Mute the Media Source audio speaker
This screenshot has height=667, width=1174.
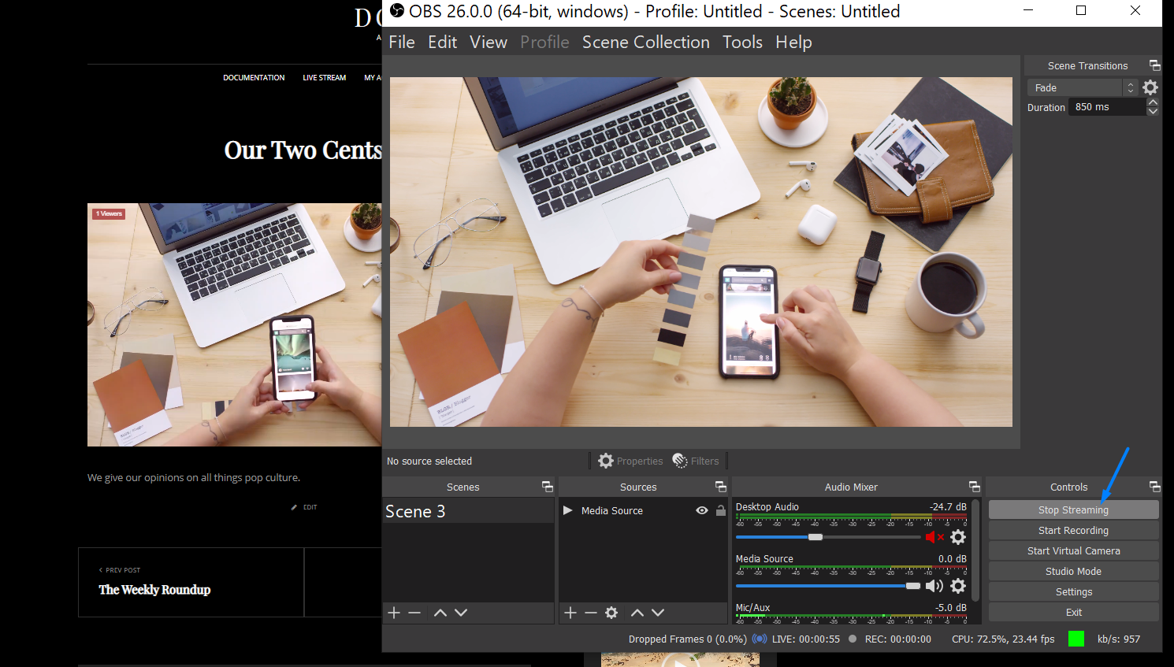[x=934, y=586]
